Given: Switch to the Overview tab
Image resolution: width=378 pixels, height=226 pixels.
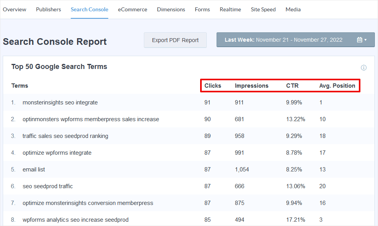Looking at the screenshot, I should [x=14, y=9].
